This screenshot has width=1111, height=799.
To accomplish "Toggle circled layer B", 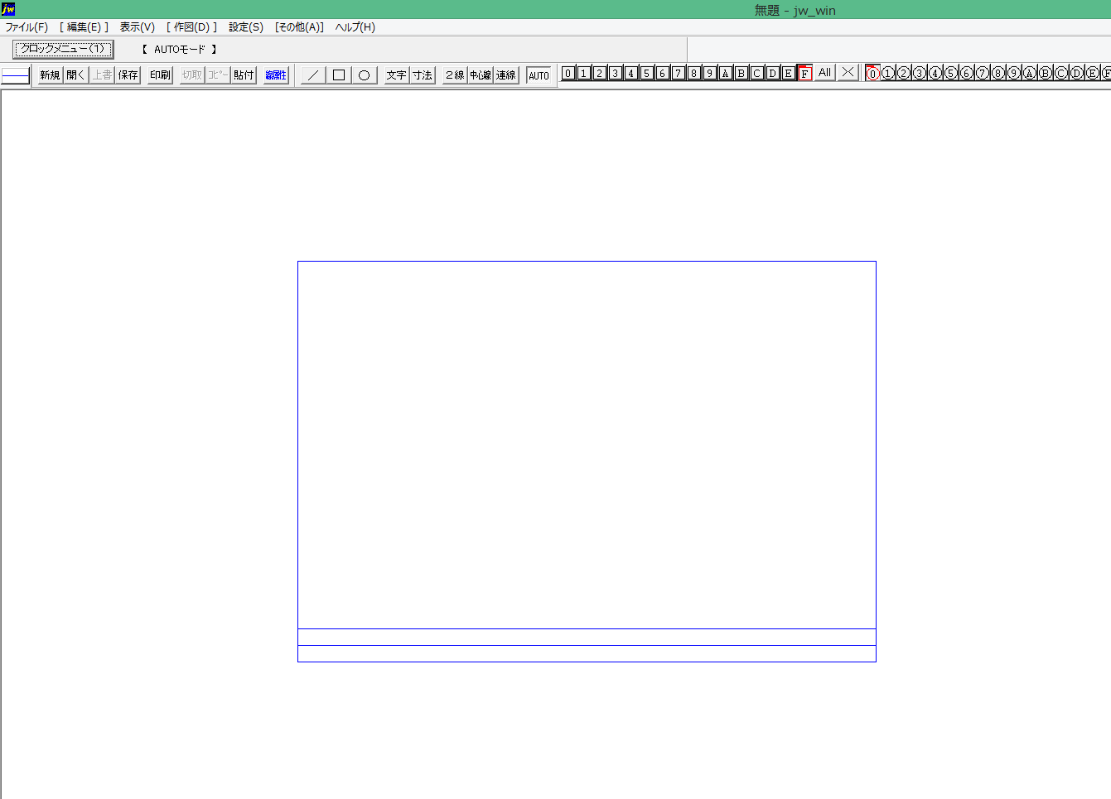I will click(x=1046, y=73).
